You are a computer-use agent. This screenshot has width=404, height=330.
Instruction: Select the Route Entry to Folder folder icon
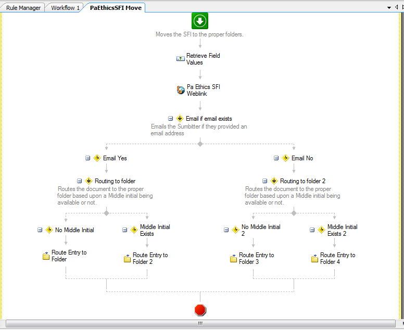(46, 256)
